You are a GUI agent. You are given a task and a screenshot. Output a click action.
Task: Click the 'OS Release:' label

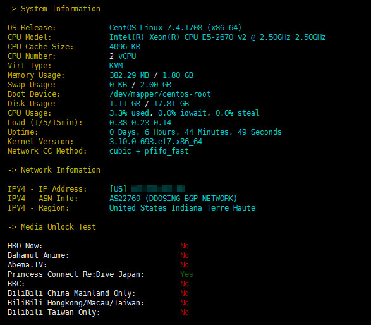tap(32, 28)
